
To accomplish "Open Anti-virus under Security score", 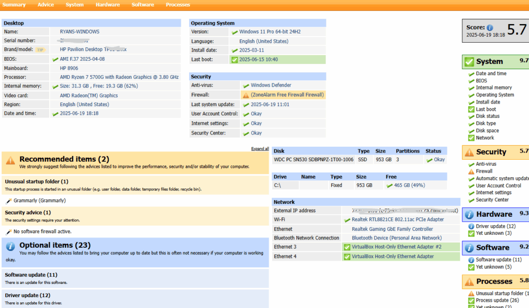I will click(x=486, y=164).
